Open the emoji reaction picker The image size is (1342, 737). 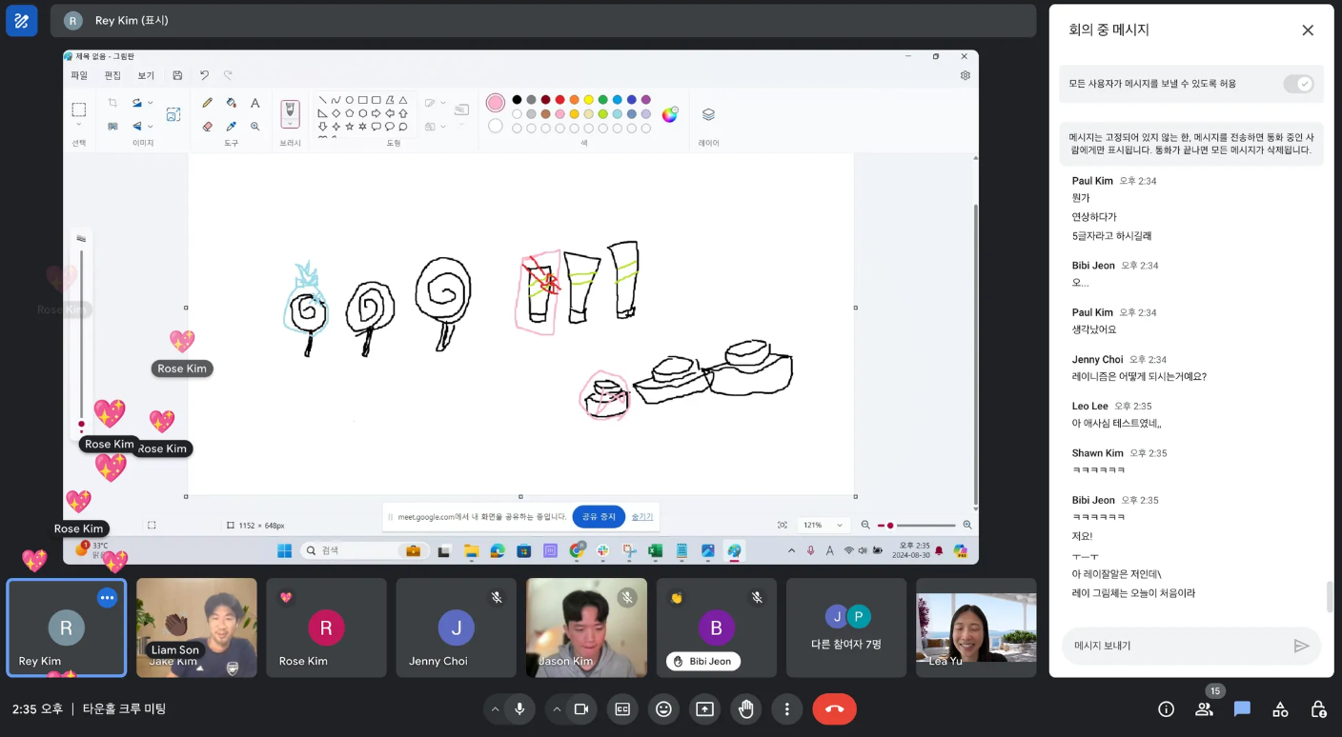point(663,708)
